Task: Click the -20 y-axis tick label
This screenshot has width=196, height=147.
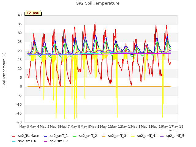Action: pos(19,122)
